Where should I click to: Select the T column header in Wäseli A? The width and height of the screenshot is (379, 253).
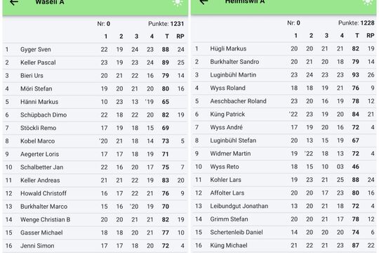(x=167, y=37)
